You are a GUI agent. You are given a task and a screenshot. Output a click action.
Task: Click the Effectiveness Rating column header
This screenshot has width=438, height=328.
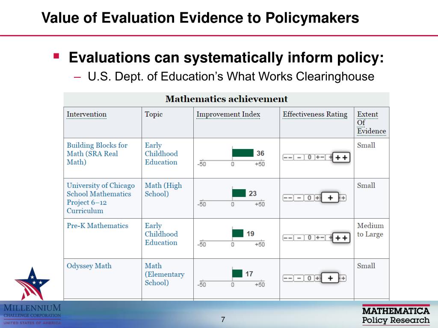[315, 114]
